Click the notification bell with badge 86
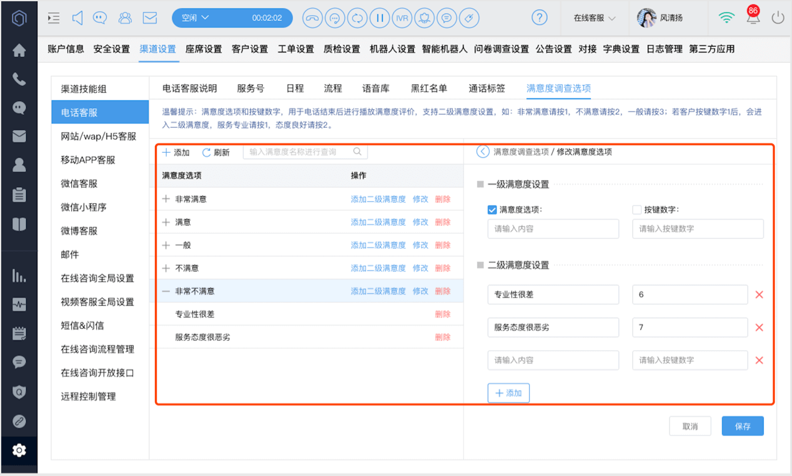This screenshot has height=476, width=792. [x=754, y=17]
